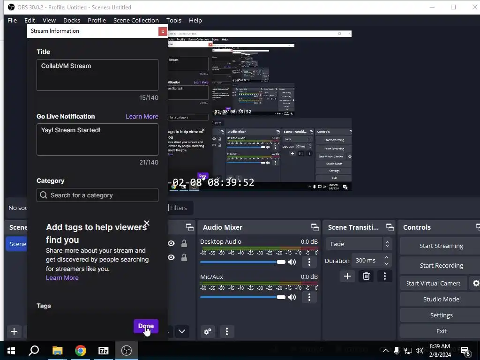The height and width of the screenshot is (360, 480).
Task: Open OBS Settings button
Action: pyautogui.click(x=441, y=315)
